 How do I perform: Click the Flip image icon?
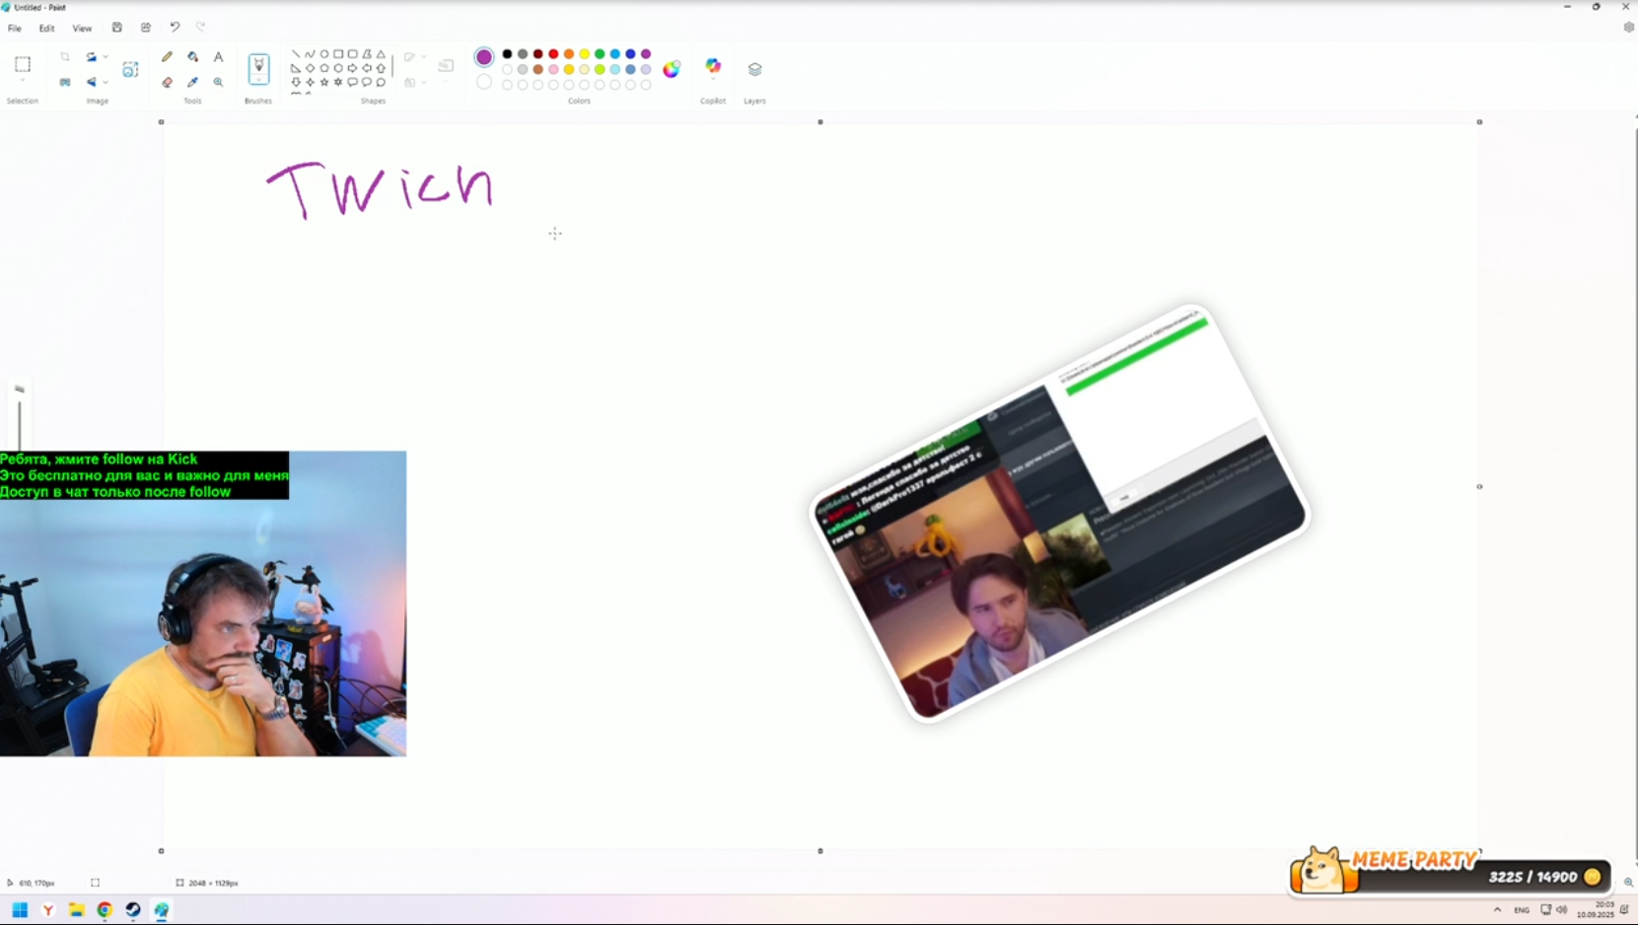point(91,83)
